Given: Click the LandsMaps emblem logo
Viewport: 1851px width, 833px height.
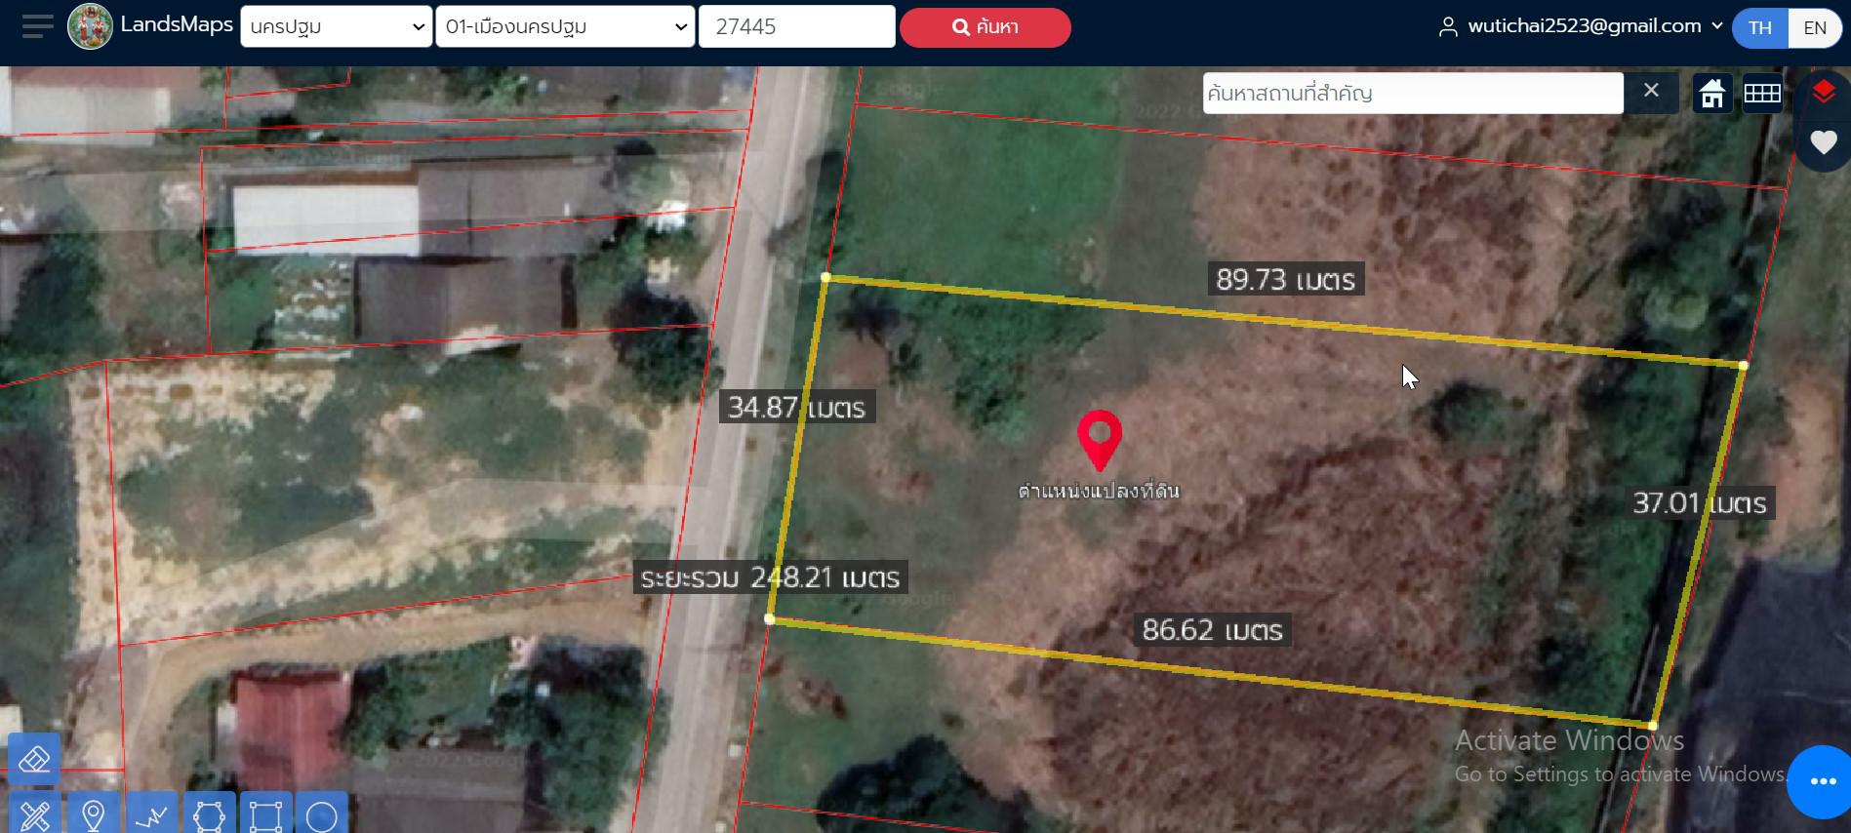Looking at the screenshot, I should (90, 26).
